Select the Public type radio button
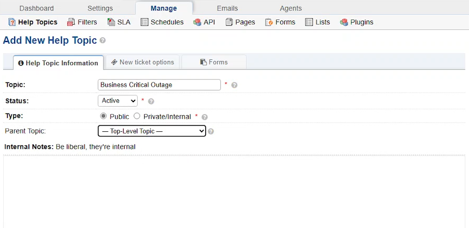This screenshot has height=228, width=469. [103, 116]
